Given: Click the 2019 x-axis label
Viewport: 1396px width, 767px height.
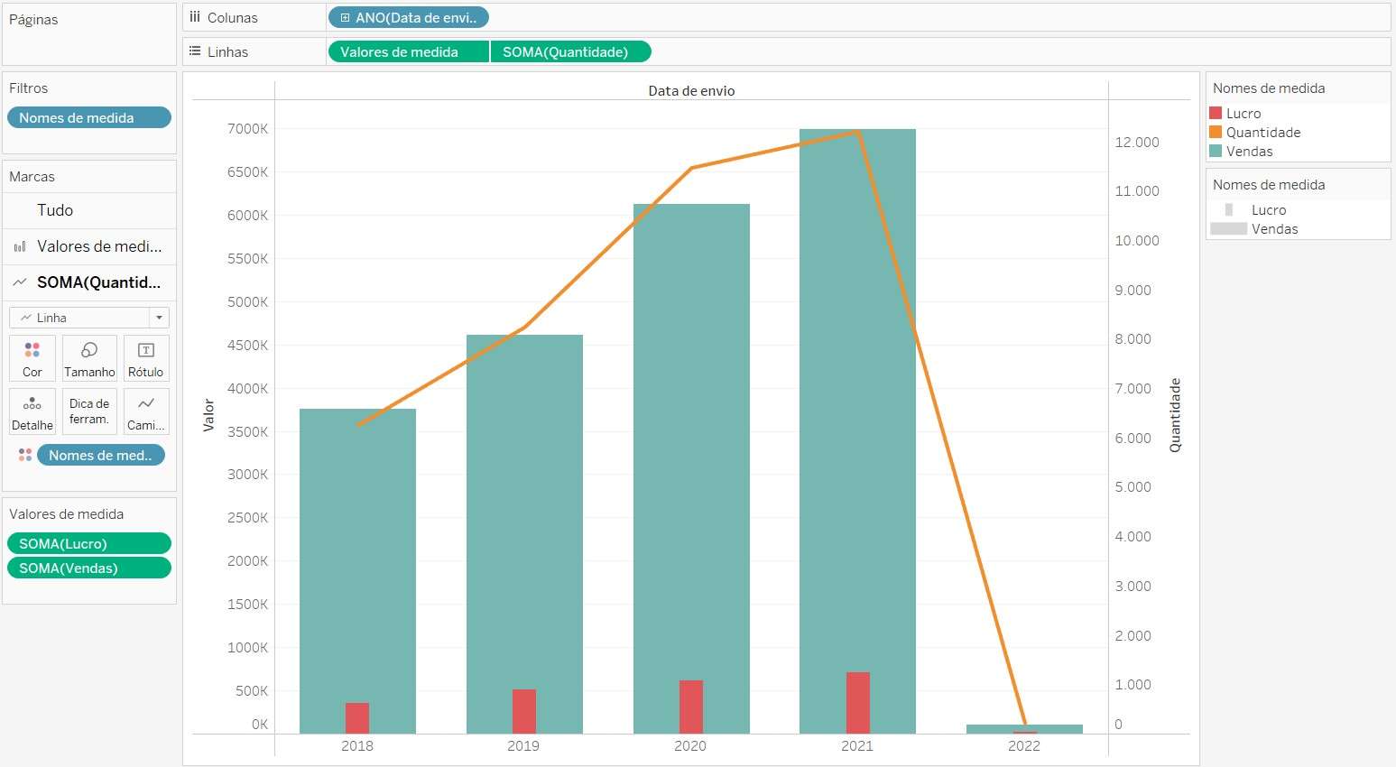Looking at the screenshot, I should pos(523,746).
